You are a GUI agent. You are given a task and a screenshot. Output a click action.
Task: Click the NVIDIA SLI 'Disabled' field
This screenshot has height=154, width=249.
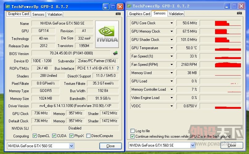(75, 128)
